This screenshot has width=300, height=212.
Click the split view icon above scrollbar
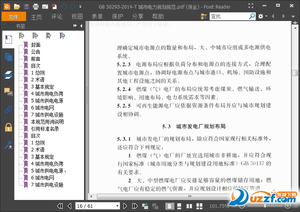point(295,23)
